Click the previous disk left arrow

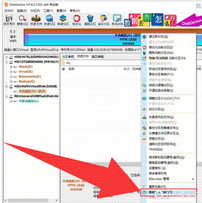(11, 31)
